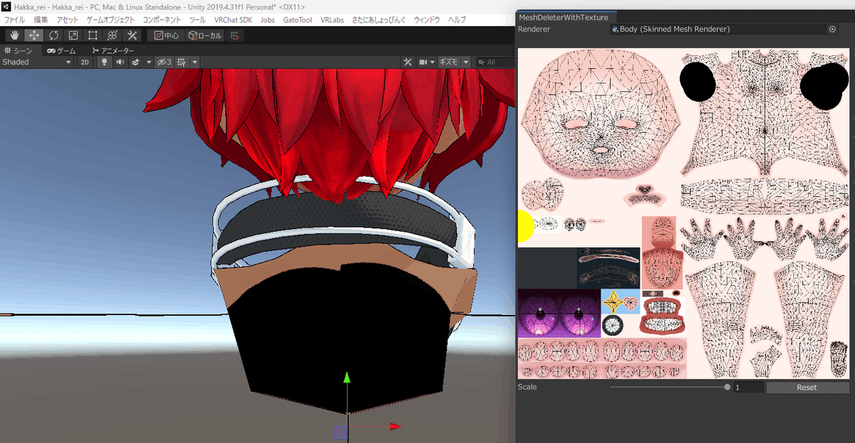Switch to アニメーター tab

pyautogui.click(x=113, y=50)
